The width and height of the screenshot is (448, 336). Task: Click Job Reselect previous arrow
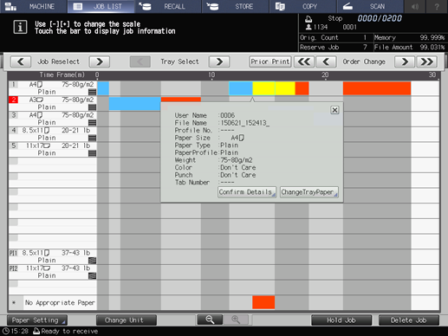click(21, 61)
